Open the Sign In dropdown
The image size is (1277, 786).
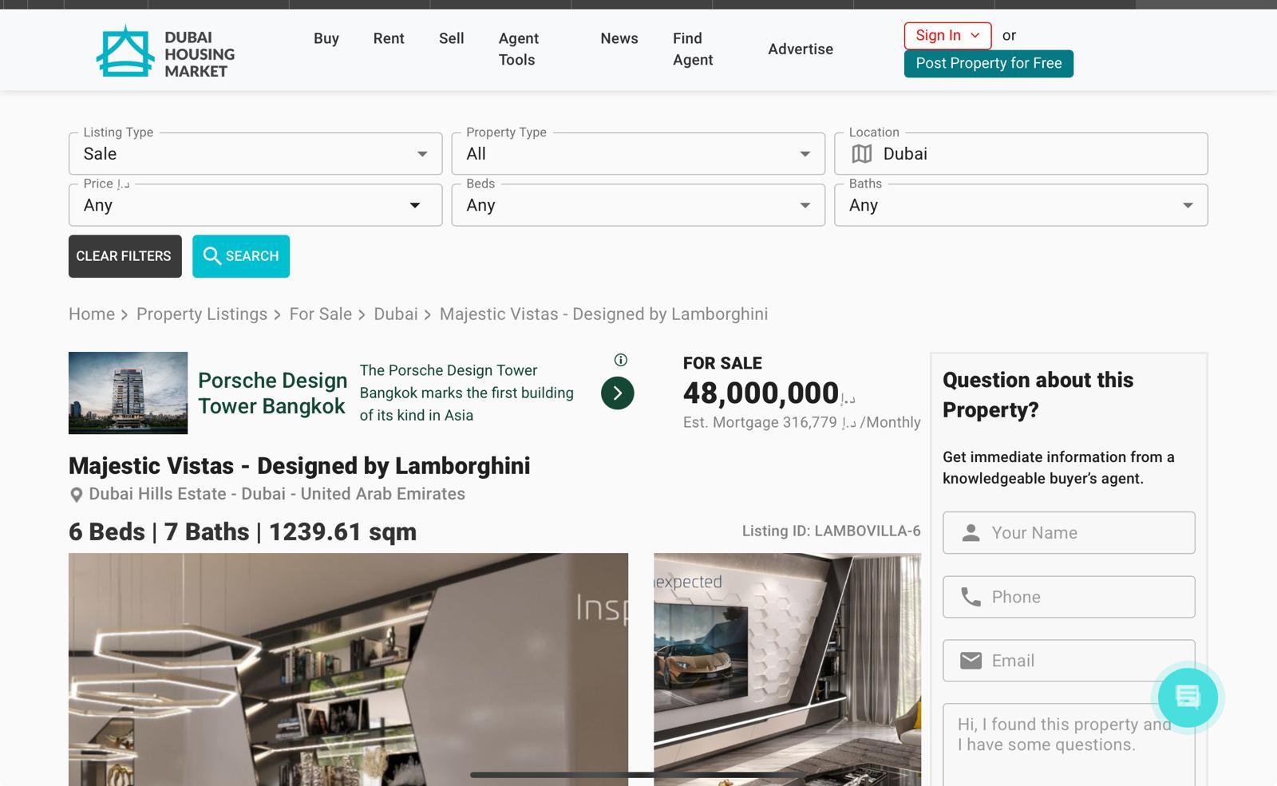click(947, 35)
